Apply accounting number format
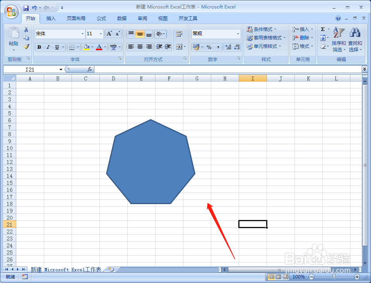This screenshot has width=371, height=283. click(196, 47)
